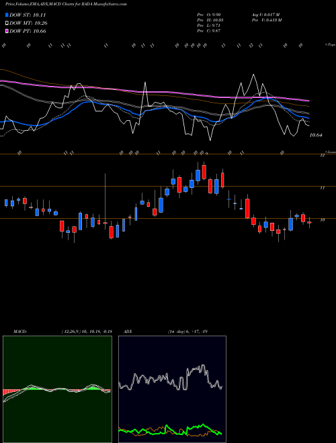This screenshot has height=443, width=336.
Task: Click the 'Avg V: 0.017 M' value
Action: click(265, 15)
